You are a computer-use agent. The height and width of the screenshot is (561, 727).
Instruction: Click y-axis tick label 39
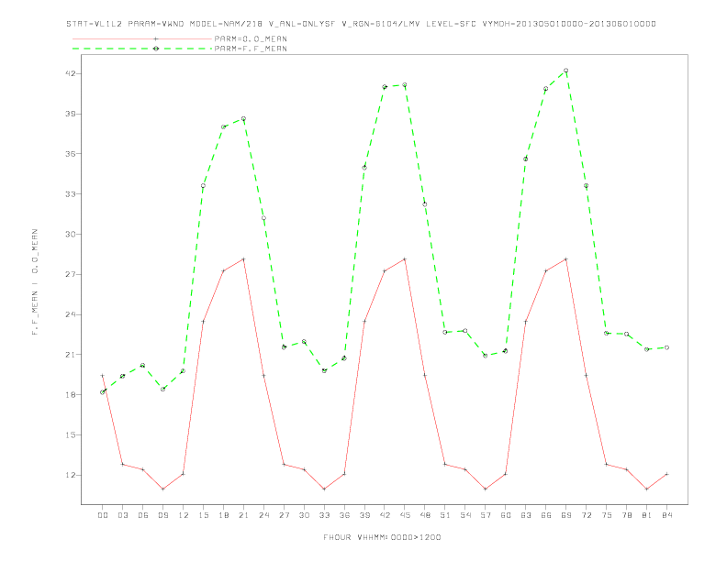(x=70, y=114)
